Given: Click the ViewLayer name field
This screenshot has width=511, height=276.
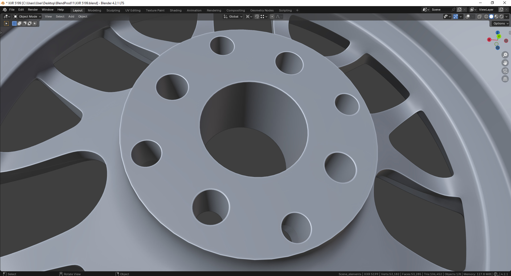Looking at the screenshot, I should (488, 10).
